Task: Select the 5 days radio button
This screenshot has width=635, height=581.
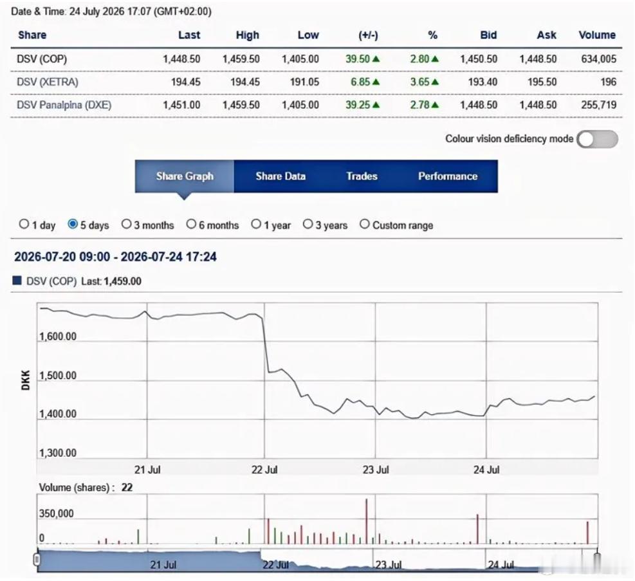Action: (x=73, y=224)
